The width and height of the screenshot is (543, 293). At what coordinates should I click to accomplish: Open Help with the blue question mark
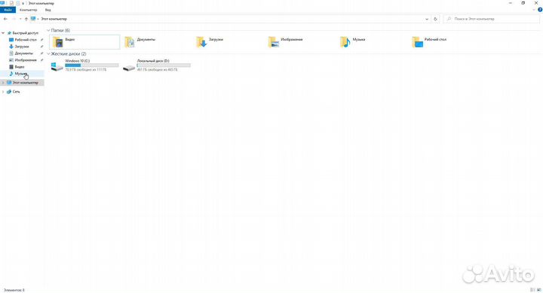click(x=540, y=10)
